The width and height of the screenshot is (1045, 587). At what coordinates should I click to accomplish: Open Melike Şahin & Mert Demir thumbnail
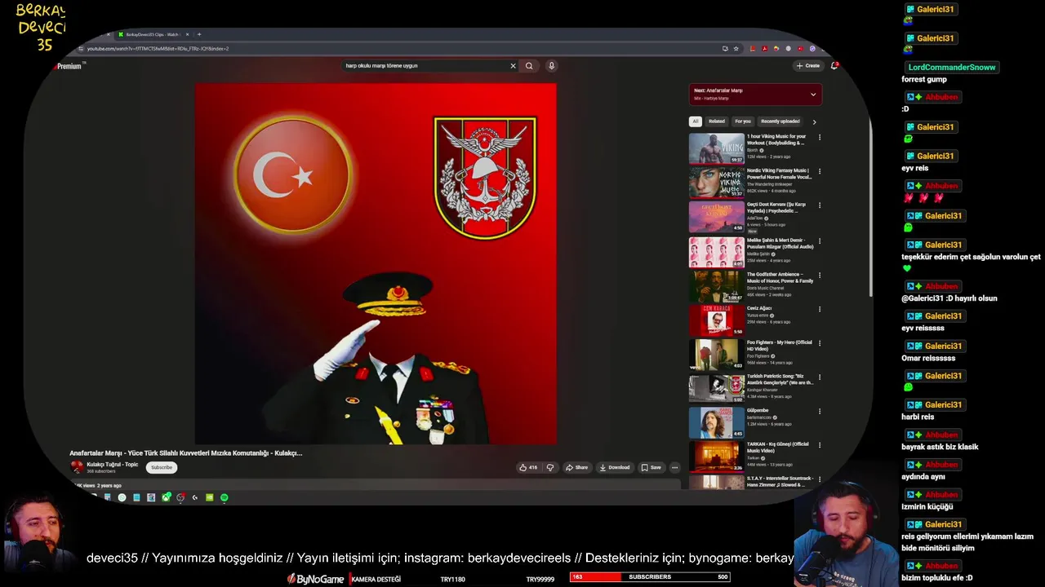point(717,252)
